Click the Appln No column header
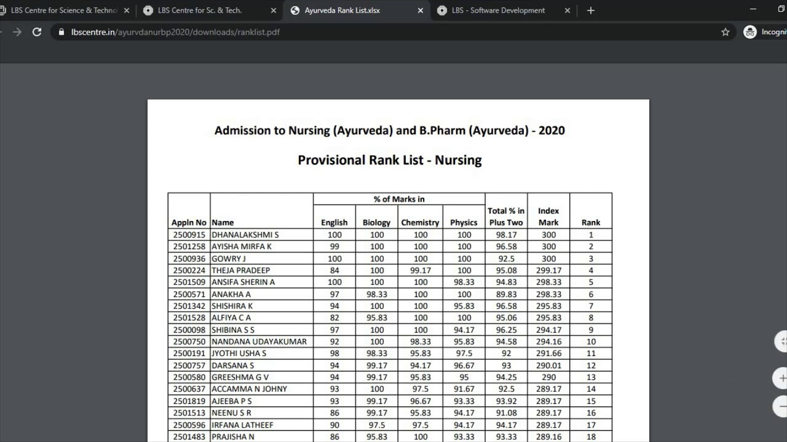Screen dimensions: 787x442 click(x=189, y=222)
